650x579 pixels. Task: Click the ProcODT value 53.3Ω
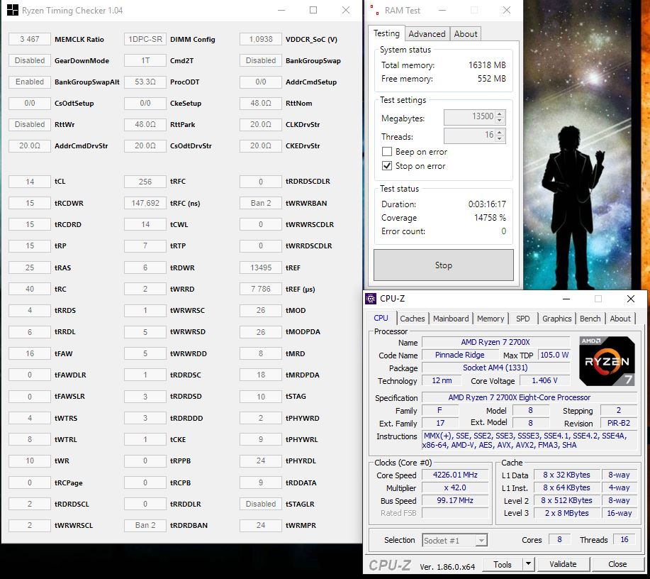click(x=145, y=82)
